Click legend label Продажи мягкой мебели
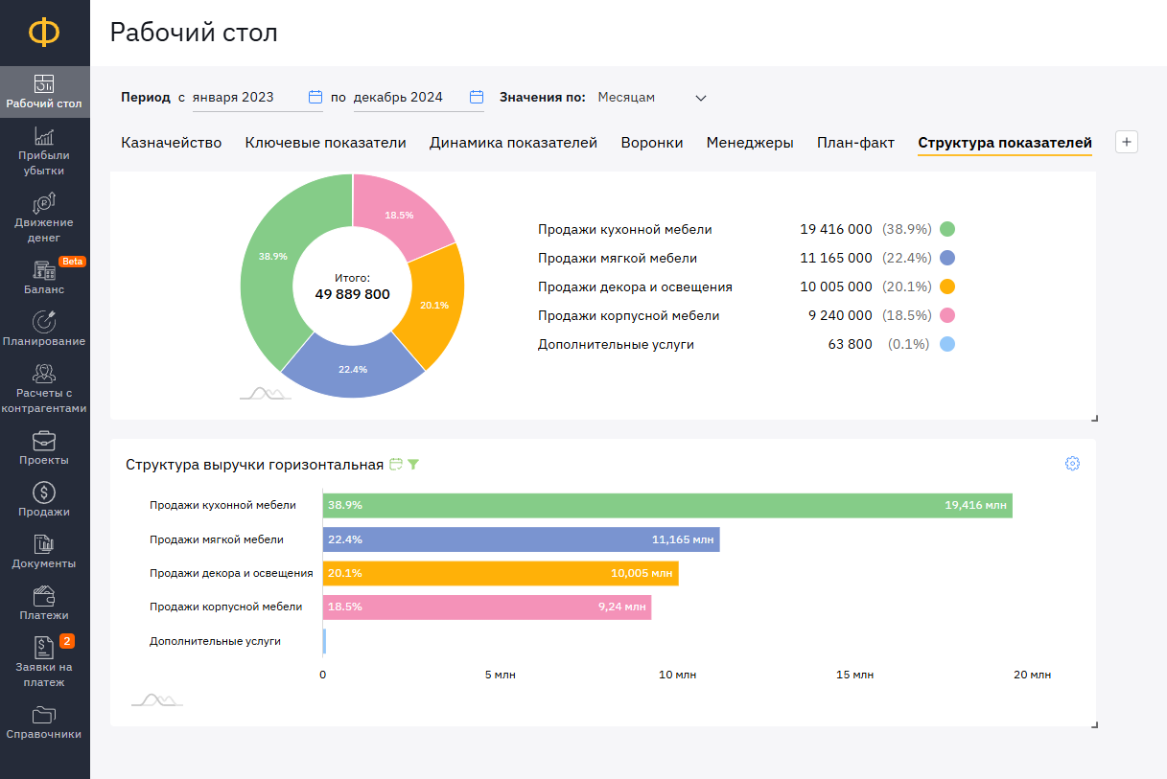Image resolution: width=1167 pixels, height=779 pixels. pyautogui.click(x=618, y=258)
